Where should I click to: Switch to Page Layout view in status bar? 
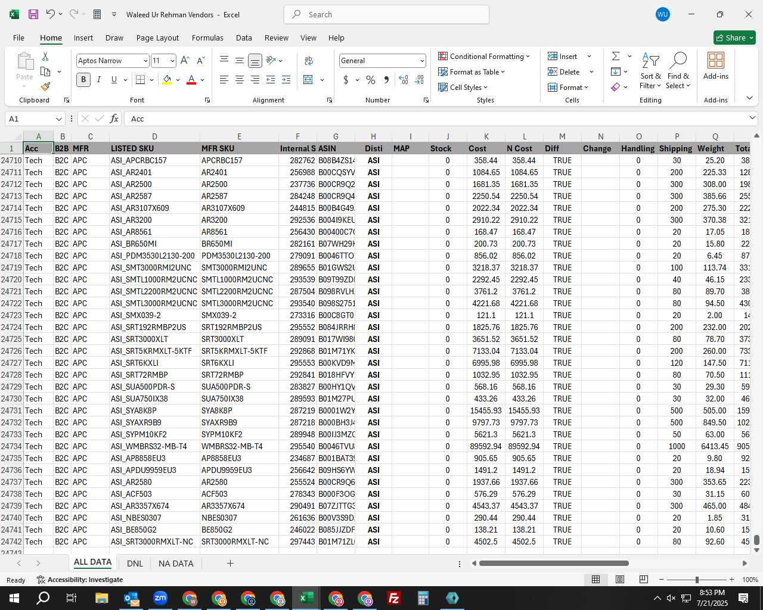620,580
